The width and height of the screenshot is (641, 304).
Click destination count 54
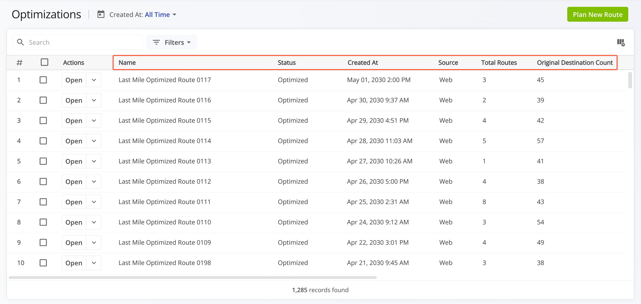point(541,222)
